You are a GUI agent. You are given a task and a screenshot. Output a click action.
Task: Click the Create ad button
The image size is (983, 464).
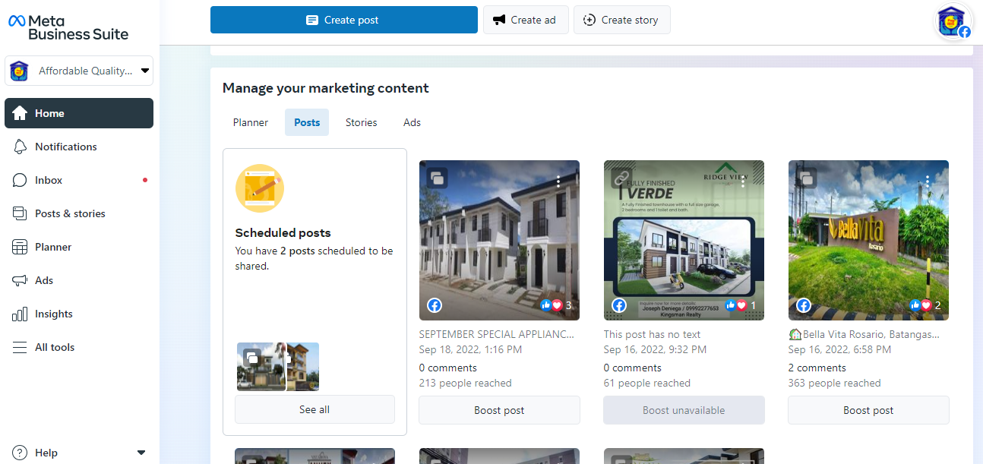pos(524,20)
